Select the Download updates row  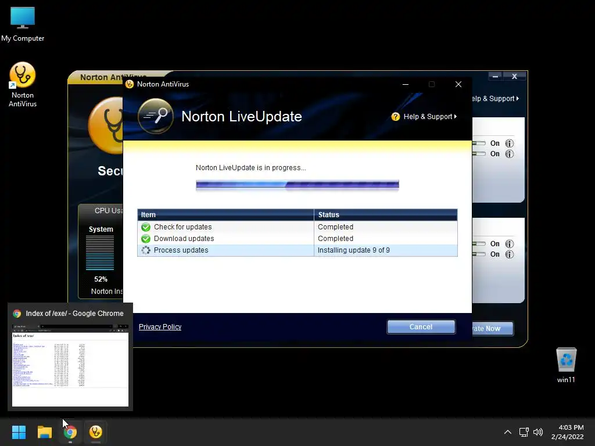(297, 239)
